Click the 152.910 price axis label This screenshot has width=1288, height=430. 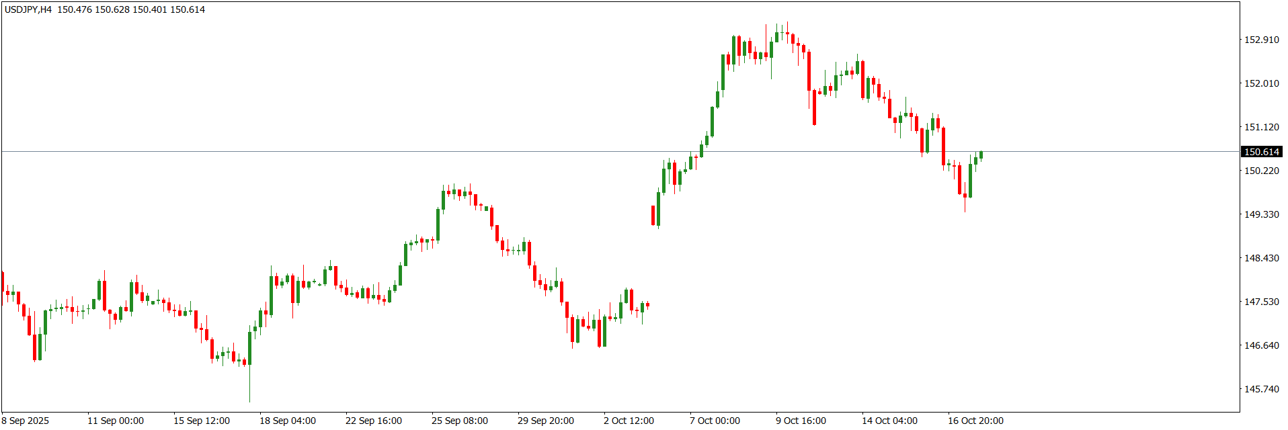pos(1261,40)
